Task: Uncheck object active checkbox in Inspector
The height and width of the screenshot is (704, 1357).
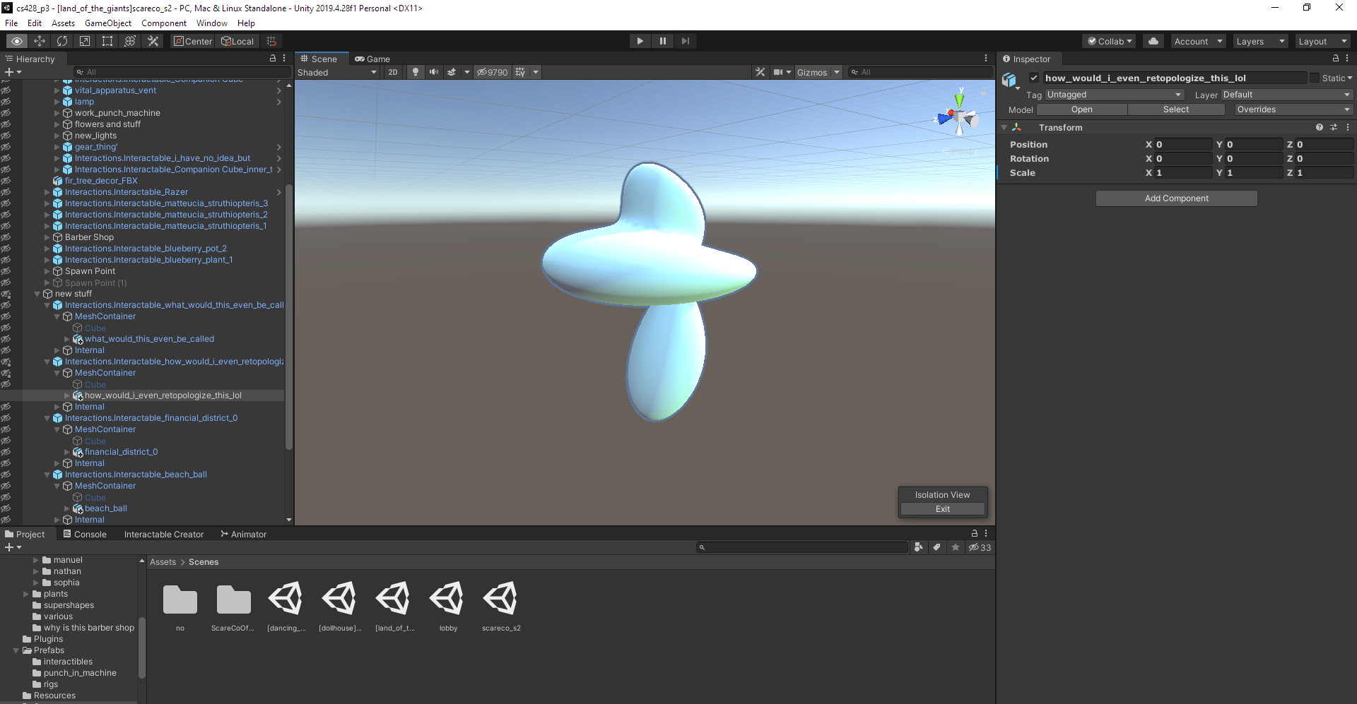Action: pyautogui.click(x=1034, y=78)
